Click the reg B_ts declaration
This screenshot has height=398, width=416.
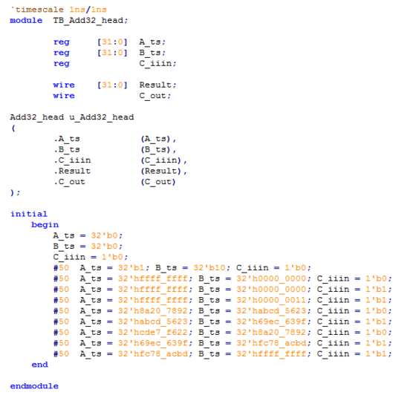tap(109, 53)
